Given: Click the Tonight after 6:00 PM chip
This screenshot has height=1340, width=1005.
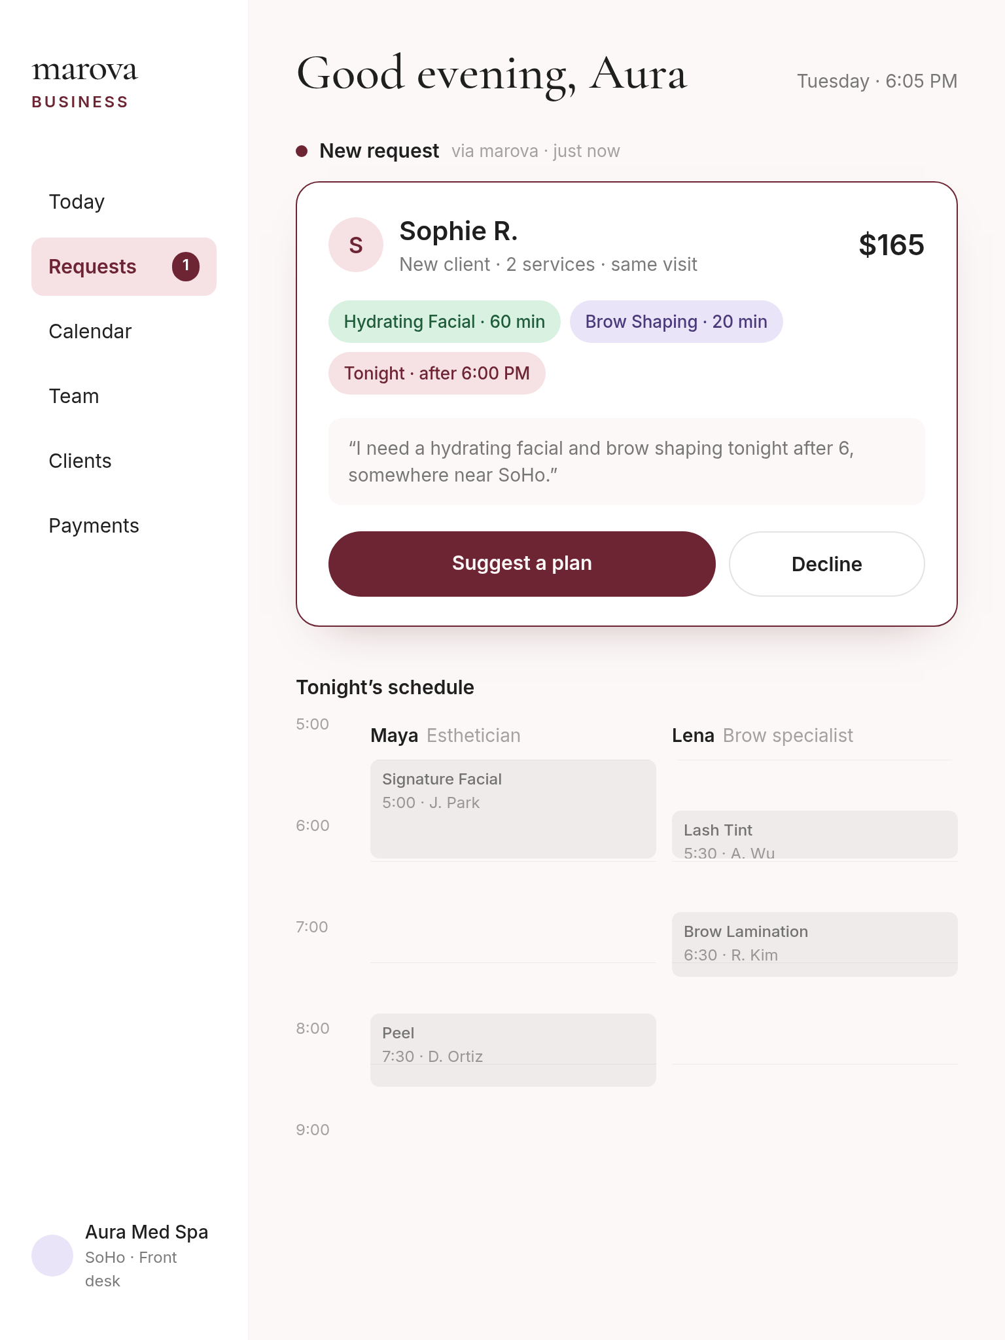Looking at the screenshot, I should click(436, 373).
